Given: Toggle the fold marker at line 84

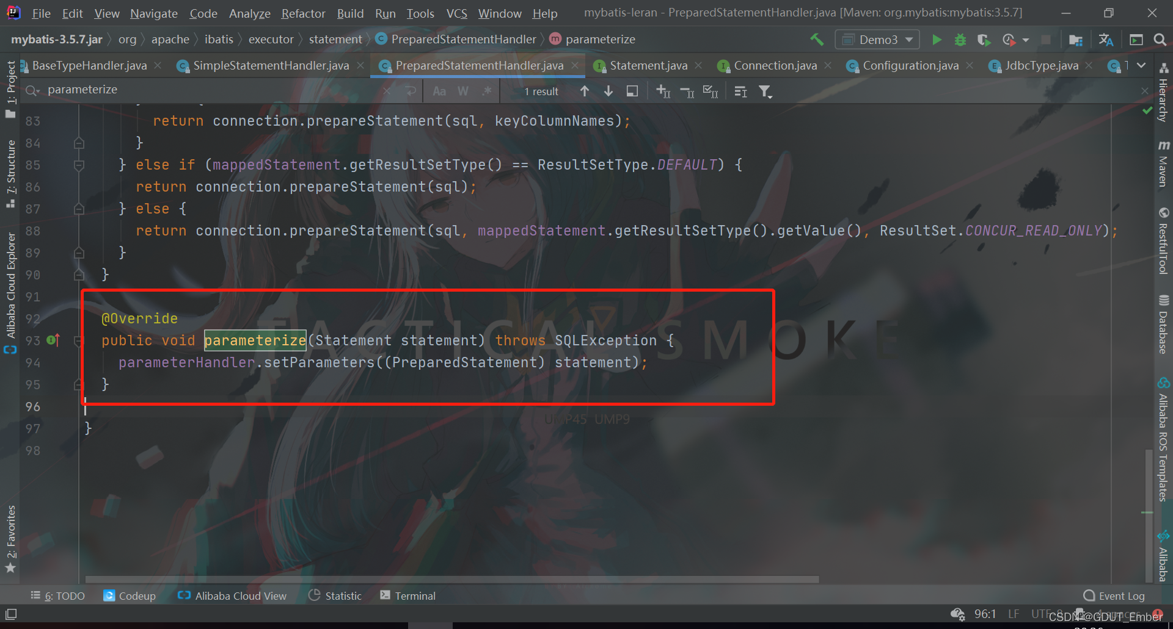Looking at the screenshot, I should click(x=79, y=143).
